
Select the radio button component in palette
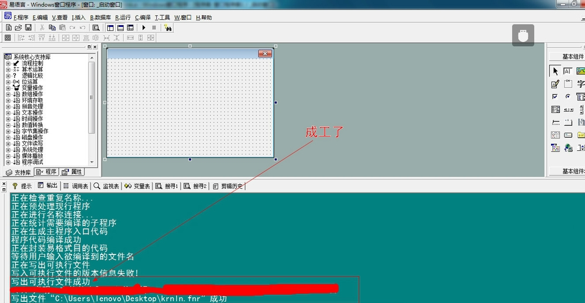pos(568,97)
